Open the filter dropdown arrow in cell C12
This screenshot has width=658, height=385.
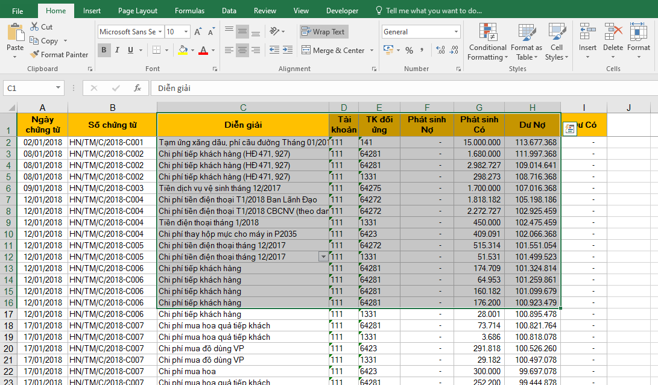click(323, 257)
